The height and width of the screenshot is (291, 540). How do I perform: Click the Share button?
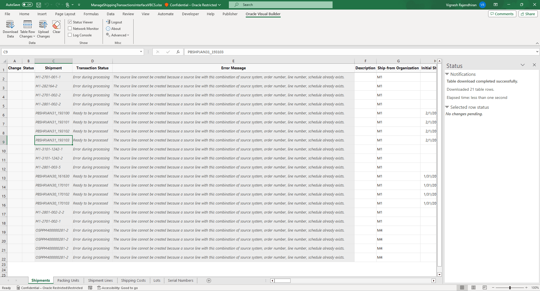(528, 14)
